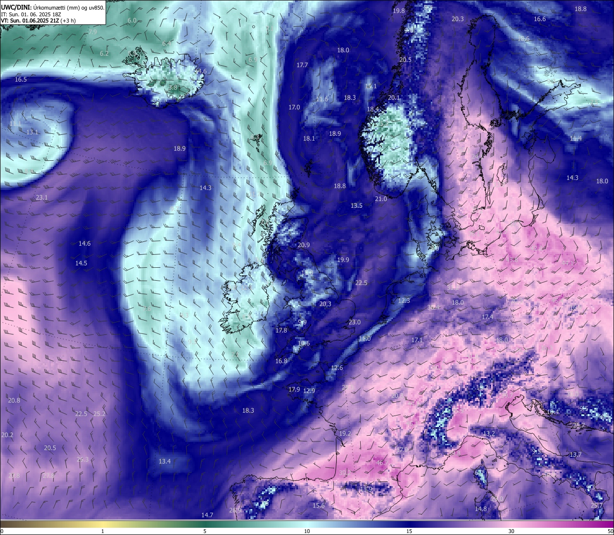Viewport: 614px width, 535px height.
Task: Click the 12.6 value in English Channel
Action: 337,368
